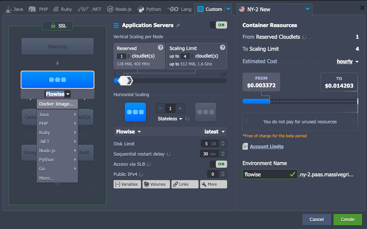
Task: Show help for Stateless scaling mode
Action: coord(187,118)
